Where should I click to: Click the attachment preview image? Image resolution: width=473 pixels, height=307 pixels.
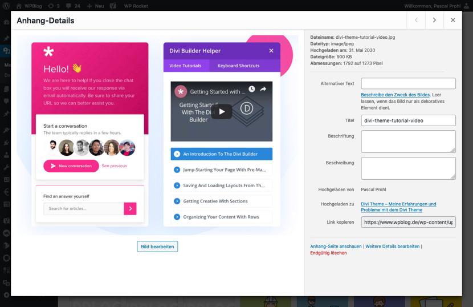[x=157, y=135]
